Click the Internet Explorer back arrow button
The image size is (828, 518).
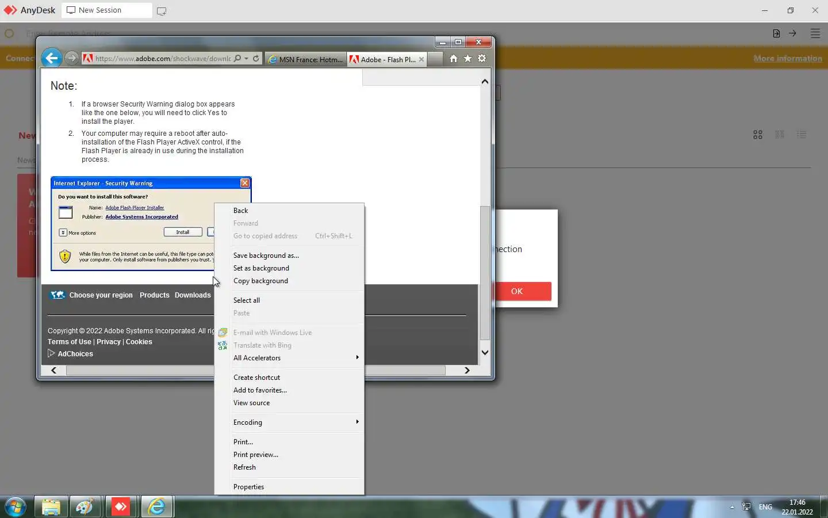click(52, 58)
